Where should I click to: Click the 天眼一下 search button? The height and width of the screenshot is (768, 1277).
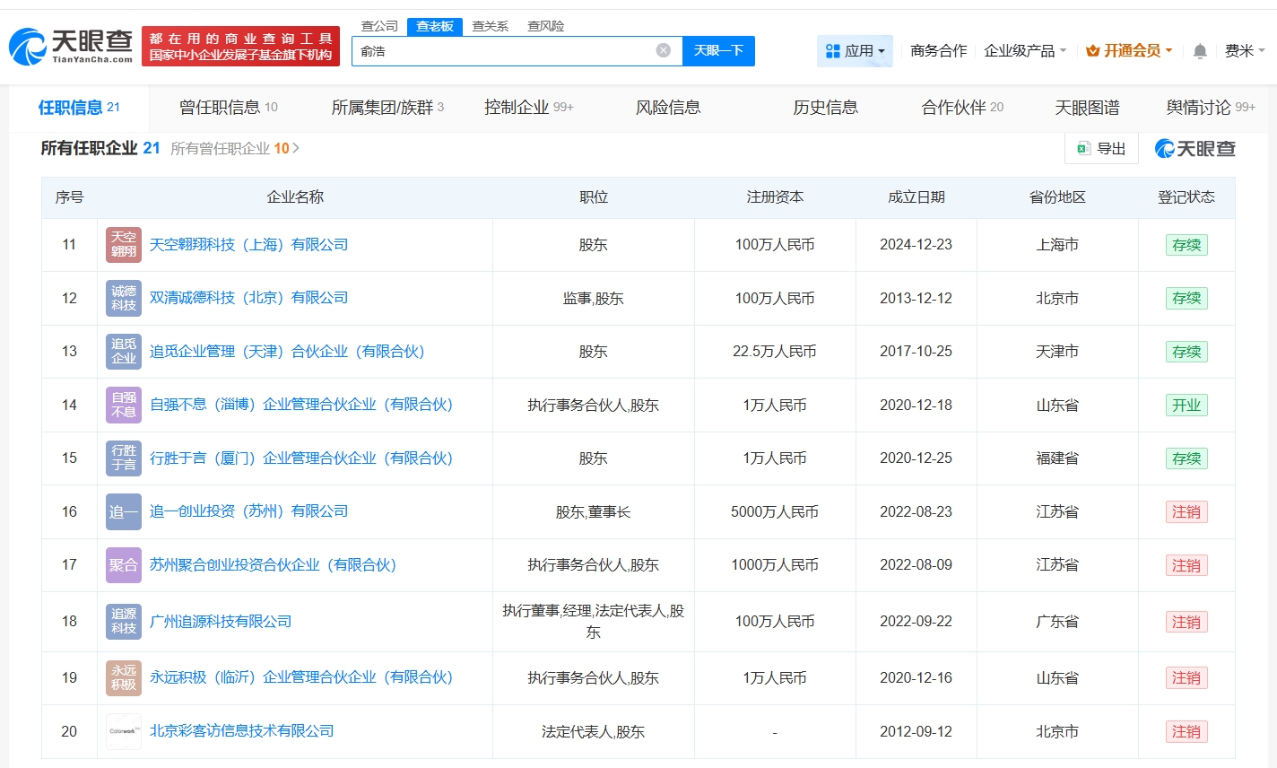point(718,51)
